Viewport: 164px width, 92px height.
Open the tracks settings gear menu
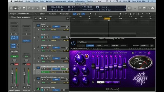(120, 14)
